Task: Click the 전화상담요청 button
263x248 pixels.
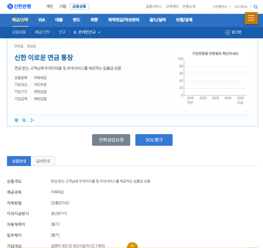Action: 111,140
